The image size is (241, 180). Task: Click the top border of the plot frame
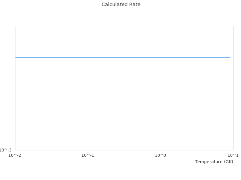(124, 26)
